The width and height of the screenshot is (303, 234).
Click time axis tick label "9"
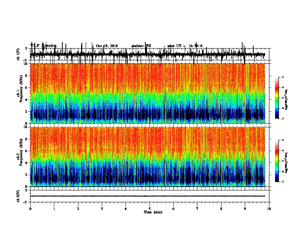[245, 208]
